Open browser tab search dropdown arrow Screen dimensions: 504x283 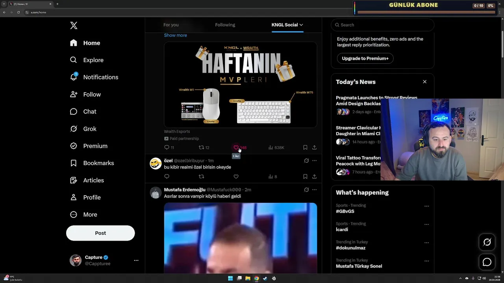coord(4,4)
